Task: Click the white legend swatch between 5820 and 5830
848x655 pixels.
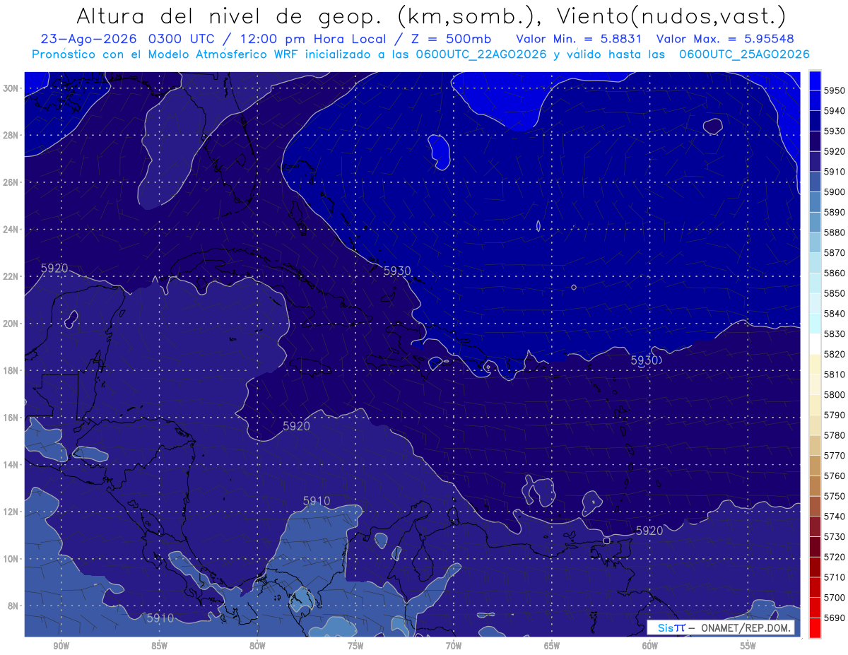Action: (815, 343)
